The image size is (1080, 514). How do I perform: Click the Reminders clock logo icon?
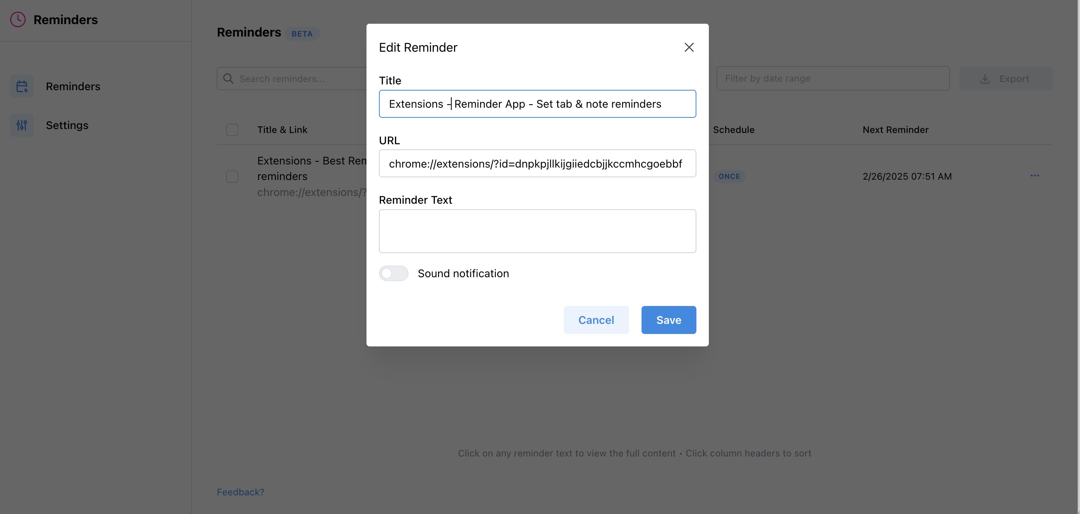pyautogui.click(x=18, y=19)
